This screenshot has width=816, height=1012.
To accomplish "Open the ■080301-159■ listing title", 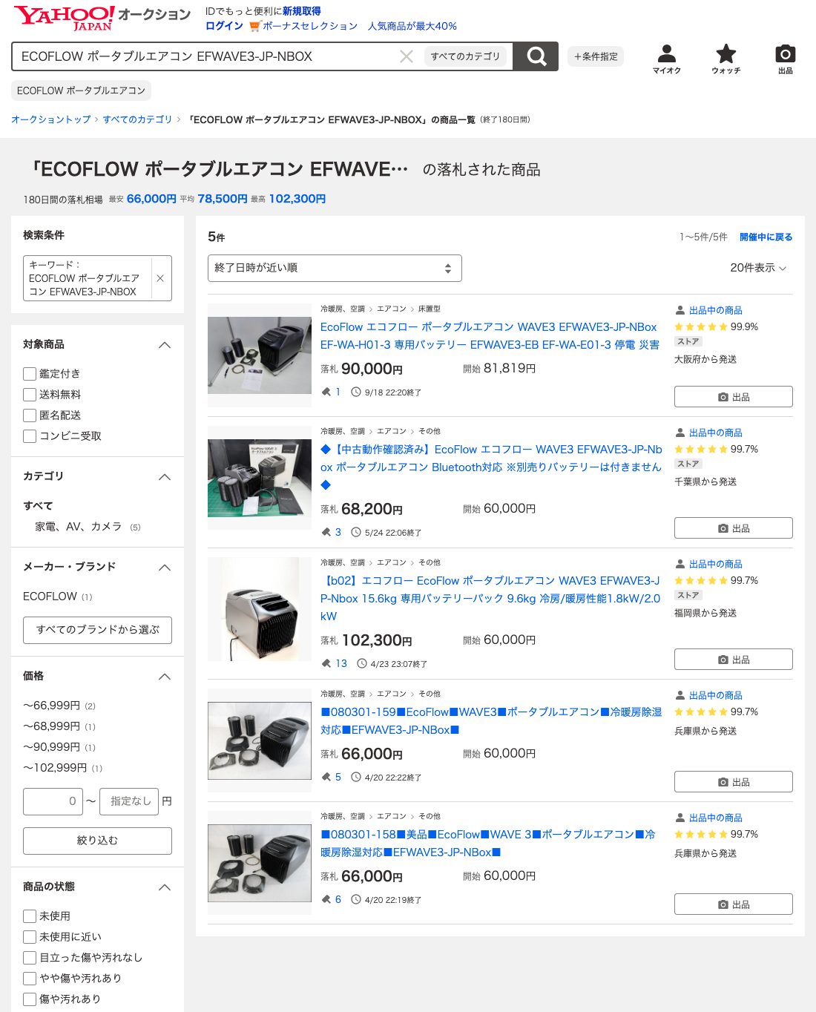I will pos(491,721).
